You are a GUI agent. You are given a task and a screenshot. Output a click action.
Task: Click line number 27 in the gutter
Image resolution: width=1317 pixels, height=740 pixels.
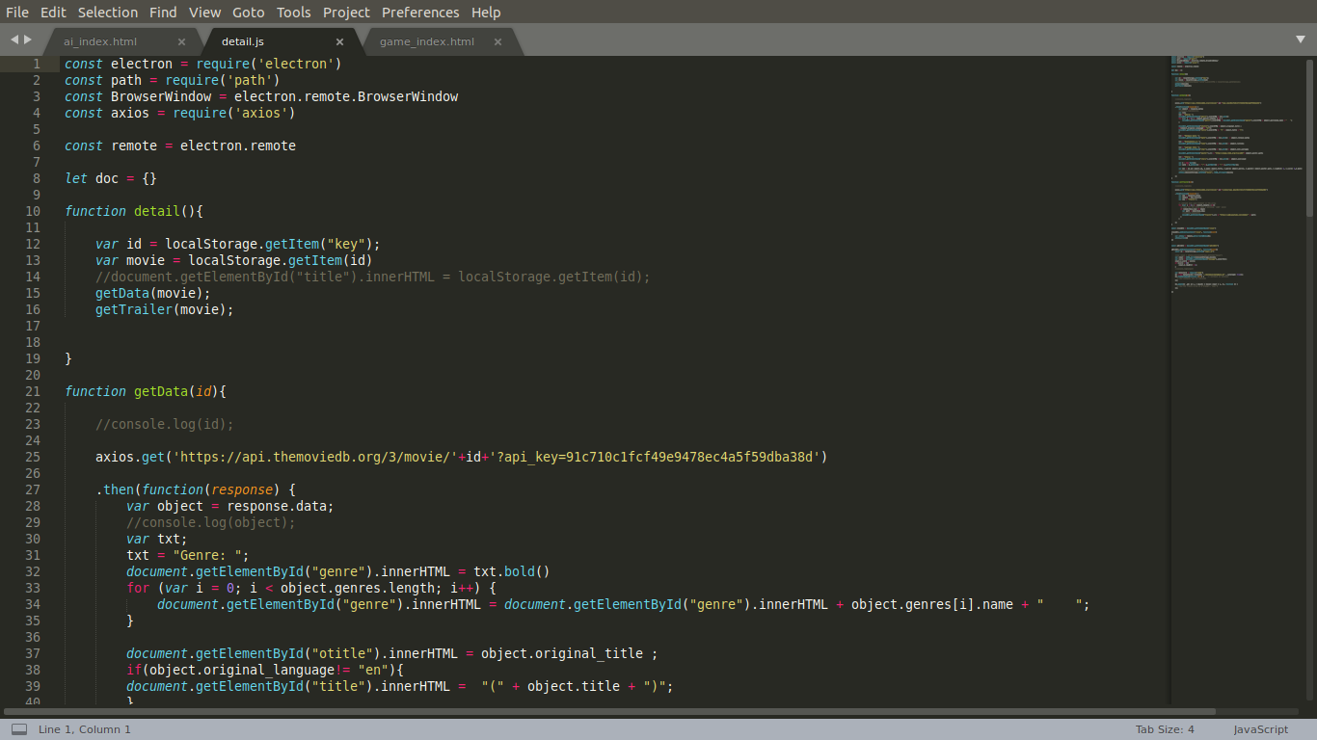(x=33, y=489)
